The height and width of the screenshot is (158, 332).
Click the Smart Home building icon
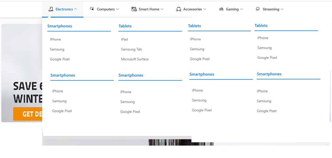134,9
